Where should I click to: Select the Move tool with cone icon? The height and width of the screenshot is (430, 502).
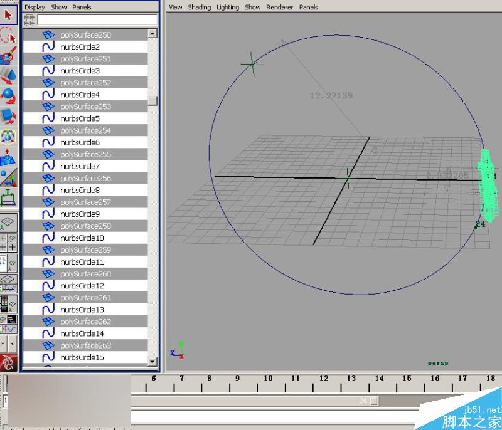click(8, 75)
